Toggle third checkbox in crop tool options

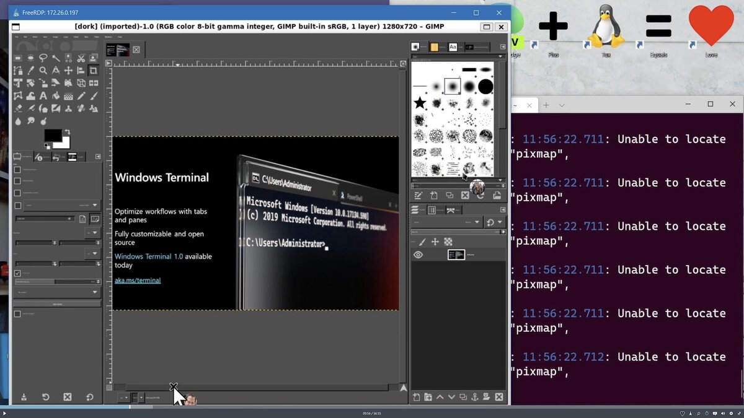click(x=17, y=193)
